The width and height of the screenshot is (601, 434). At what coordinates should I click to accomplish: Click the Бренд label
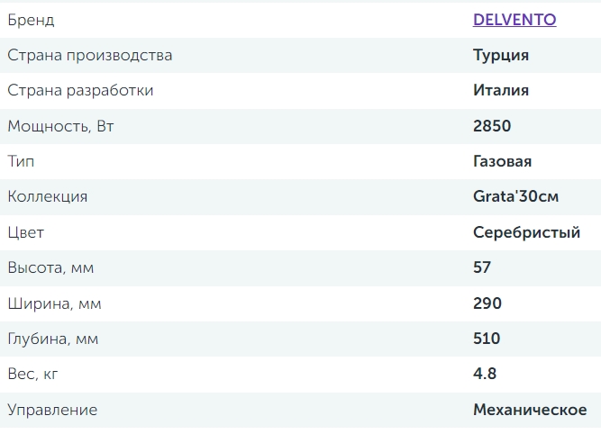point(31,20)
